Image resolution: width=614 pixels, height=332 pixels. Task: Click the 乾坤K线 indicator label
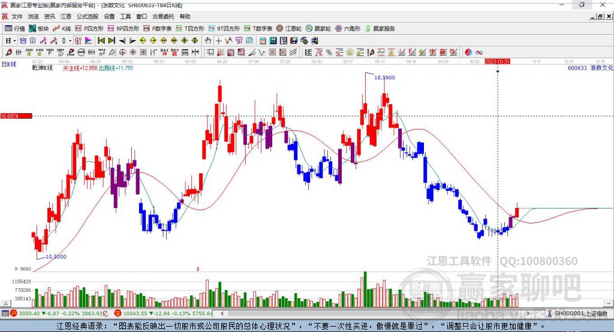pyautogui.click(x=43, y=68)
